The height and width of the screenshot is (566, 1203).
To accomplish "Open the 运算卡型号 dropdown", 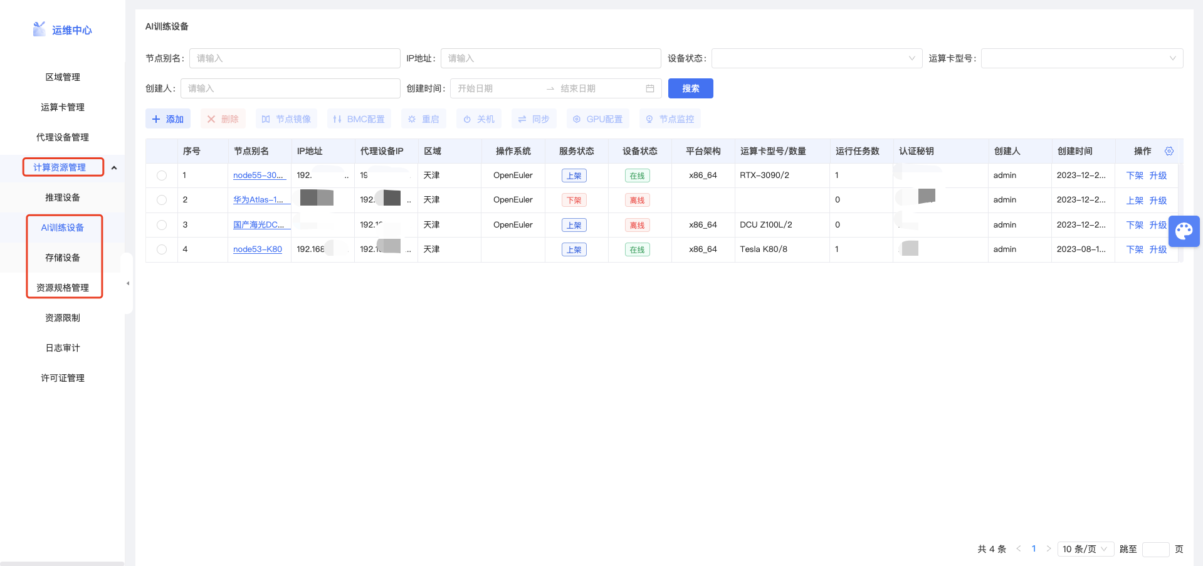I will click(1082, 58).
